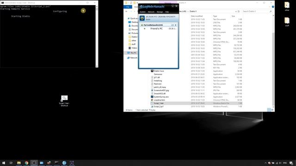Open the Hamachi Manage menu

pos(160,12)
